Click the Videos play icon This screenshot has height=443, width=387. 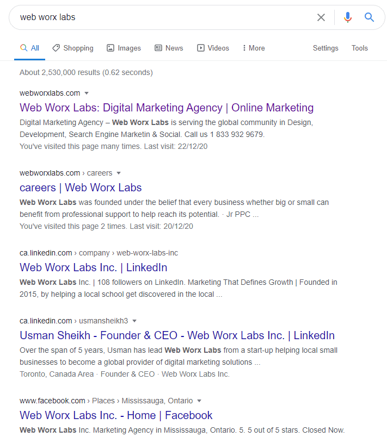(200, 48)
